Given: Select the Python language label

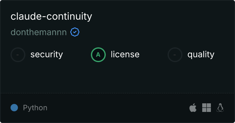Looking at the screenshot, I should 35,108.
